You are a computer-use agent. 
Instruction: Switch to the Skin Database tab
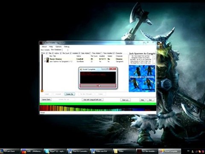56,50
